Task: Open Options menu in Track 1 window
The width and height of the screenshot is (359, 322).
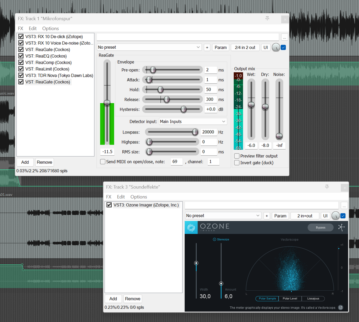Action: (x=51, y=28)
